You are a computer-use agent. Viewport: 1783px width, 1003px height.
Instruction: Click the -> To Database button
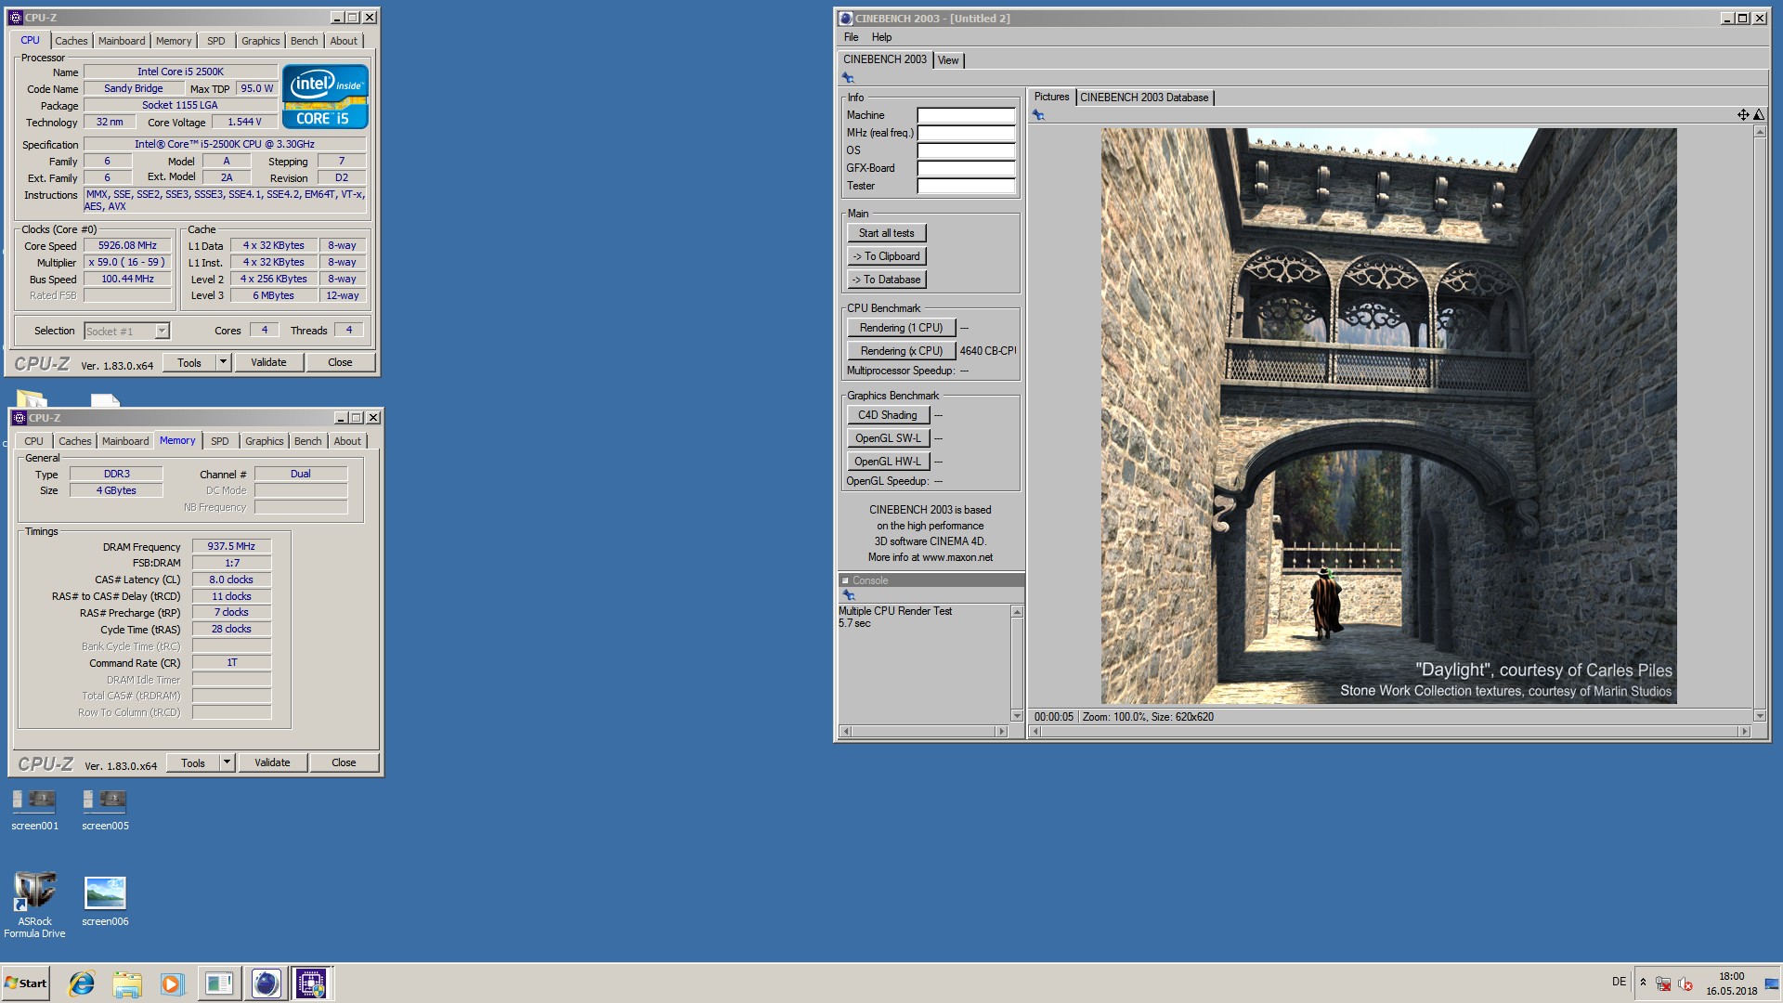886,280
